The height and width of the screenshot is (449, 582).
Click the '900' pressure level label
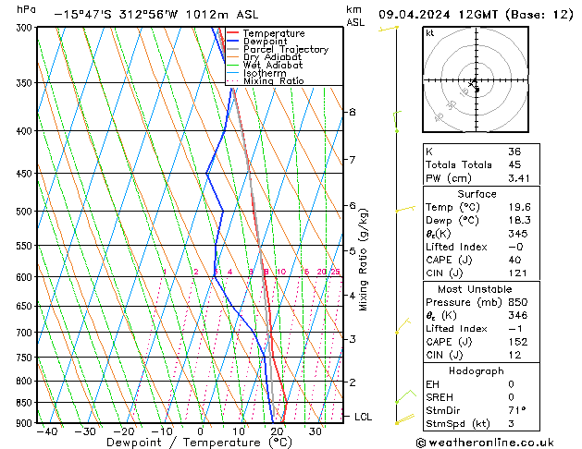[26, 423]
